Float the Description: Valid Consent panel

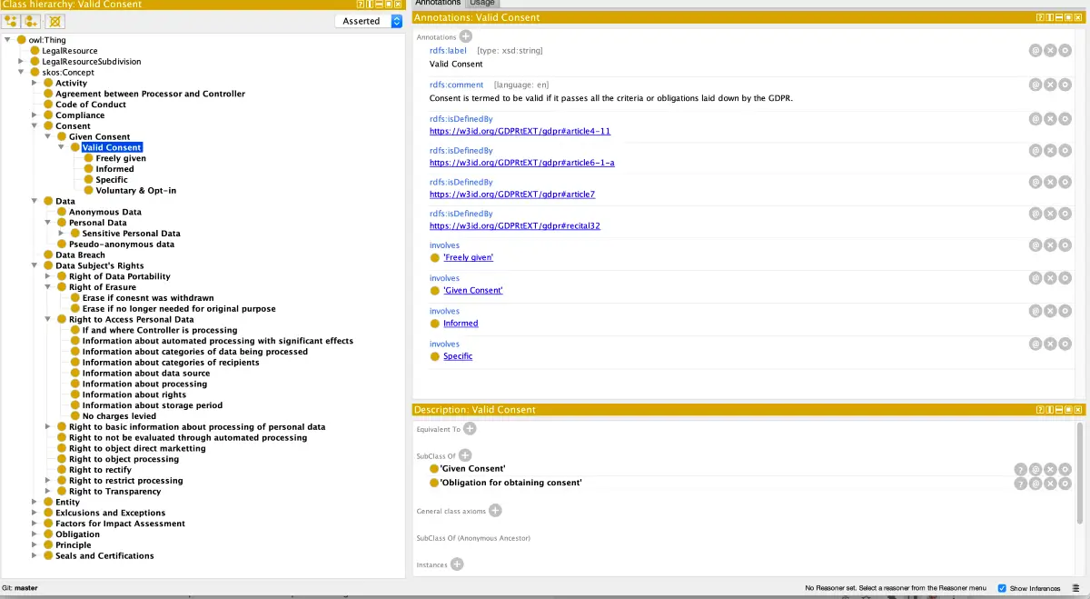[1067, 410]
